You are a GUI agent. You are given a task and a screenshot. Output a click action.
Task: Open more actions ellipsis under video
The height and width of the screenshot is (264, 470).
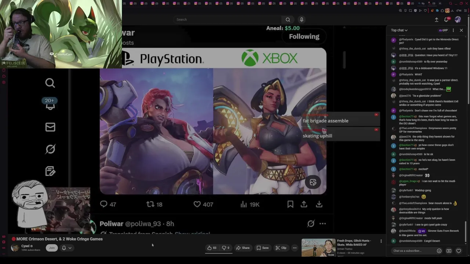point(294,248)
